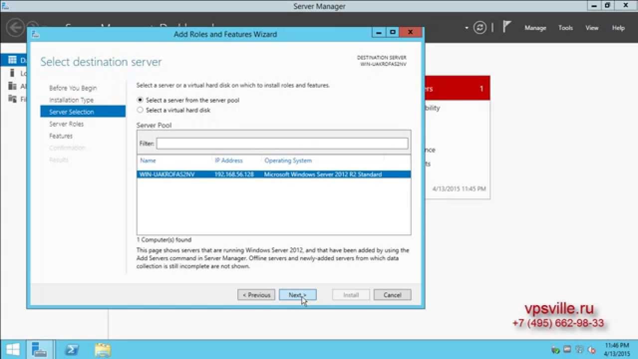Click the taskbar date 4/13/2015
The height and width of the screenshot is (359, 638).
[617, 353]
